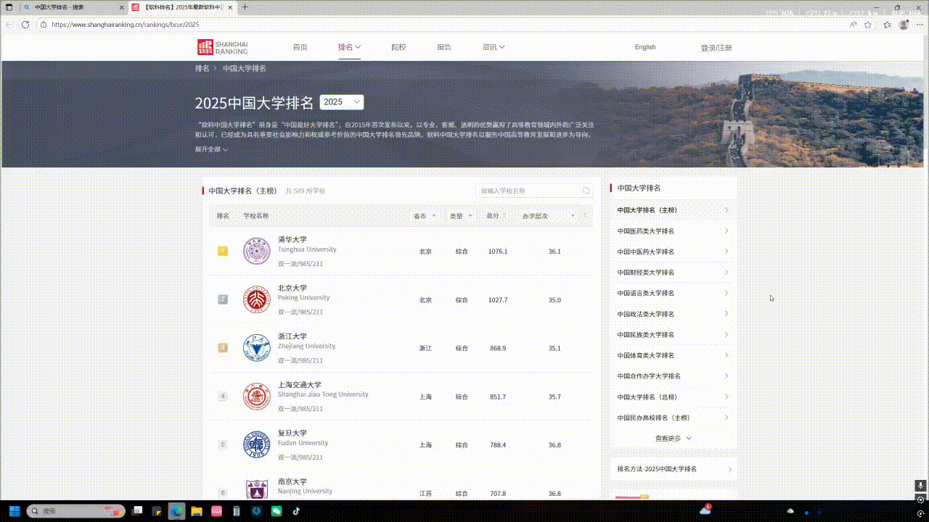929x522 pixels.
Task: Open 中国大学排名（总榜） sidebar item
Action: [x=673, y=397]
